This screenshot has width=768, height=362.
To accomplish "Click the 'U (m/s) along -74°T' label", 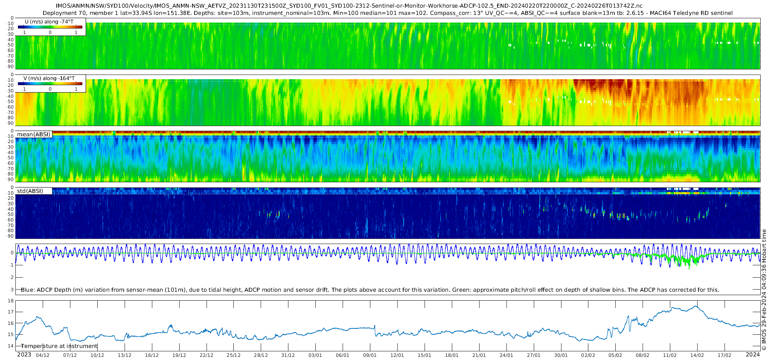I will pos(49,21).
